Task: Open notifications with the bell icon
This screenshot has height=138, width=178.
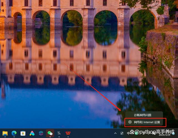Action: point(174,133)
